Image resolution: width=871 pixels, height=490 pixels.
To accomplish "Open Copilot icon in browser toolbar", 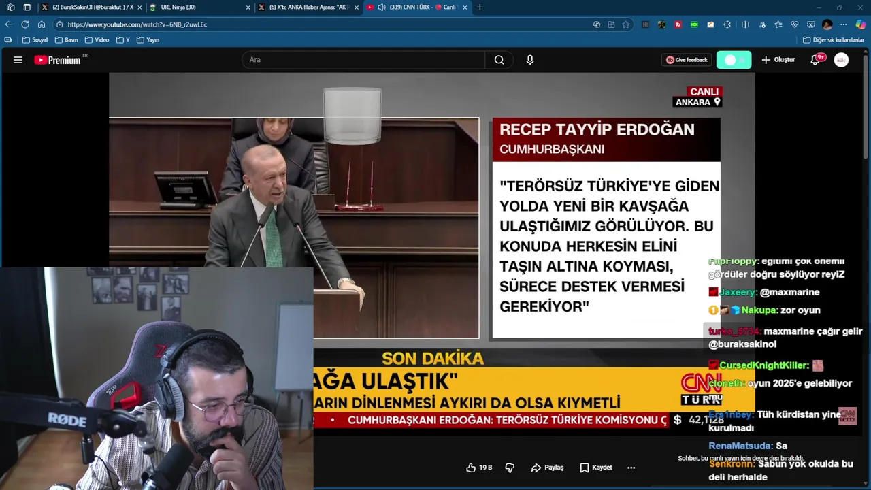I will [x=860, y=24].
